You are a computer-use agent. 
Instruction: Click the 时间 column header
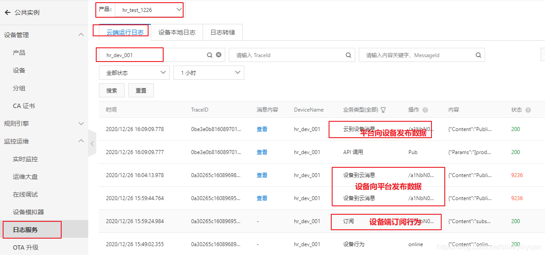[111, 110]
